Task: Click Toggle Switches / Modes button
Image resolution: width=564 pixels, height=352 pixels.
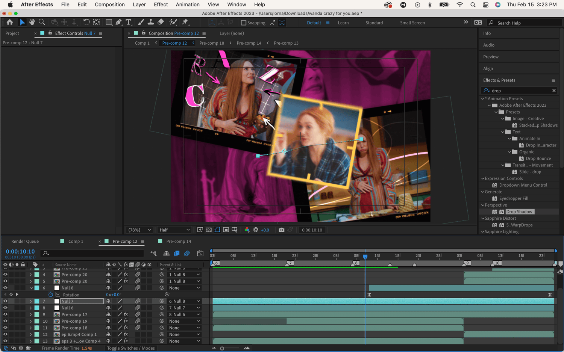Action: (x=131, y=348)
